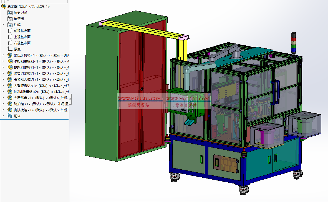Image resolution: width=328 pixels, height=202 pixels.
Task: Click the 总装图 top-level assembly icon
Action: (x=4, y=7)
